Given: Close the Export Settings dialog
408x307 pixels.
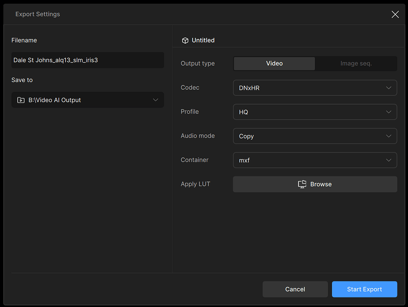Looking at the screenshot, I should tap(395, 14).
